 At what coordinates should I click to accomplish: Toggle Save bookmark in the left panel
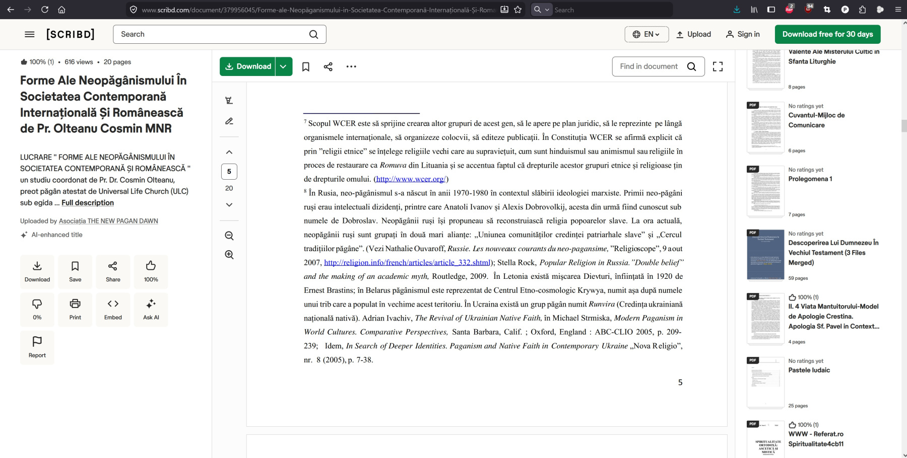(75, 271)
